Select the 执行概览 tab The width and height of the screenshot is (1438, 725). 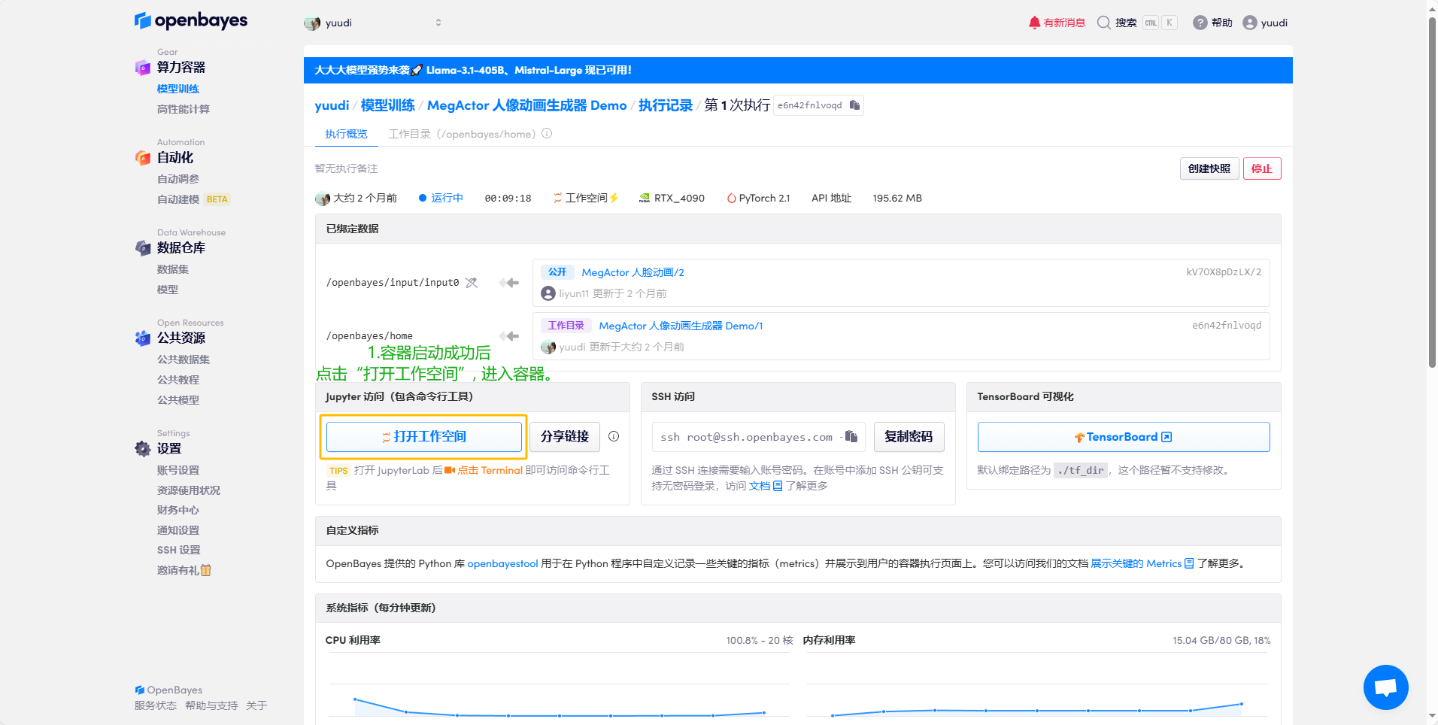pos(346,134)
